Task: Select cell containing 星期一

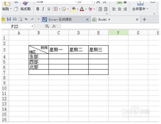Action: tap(59, 50)
